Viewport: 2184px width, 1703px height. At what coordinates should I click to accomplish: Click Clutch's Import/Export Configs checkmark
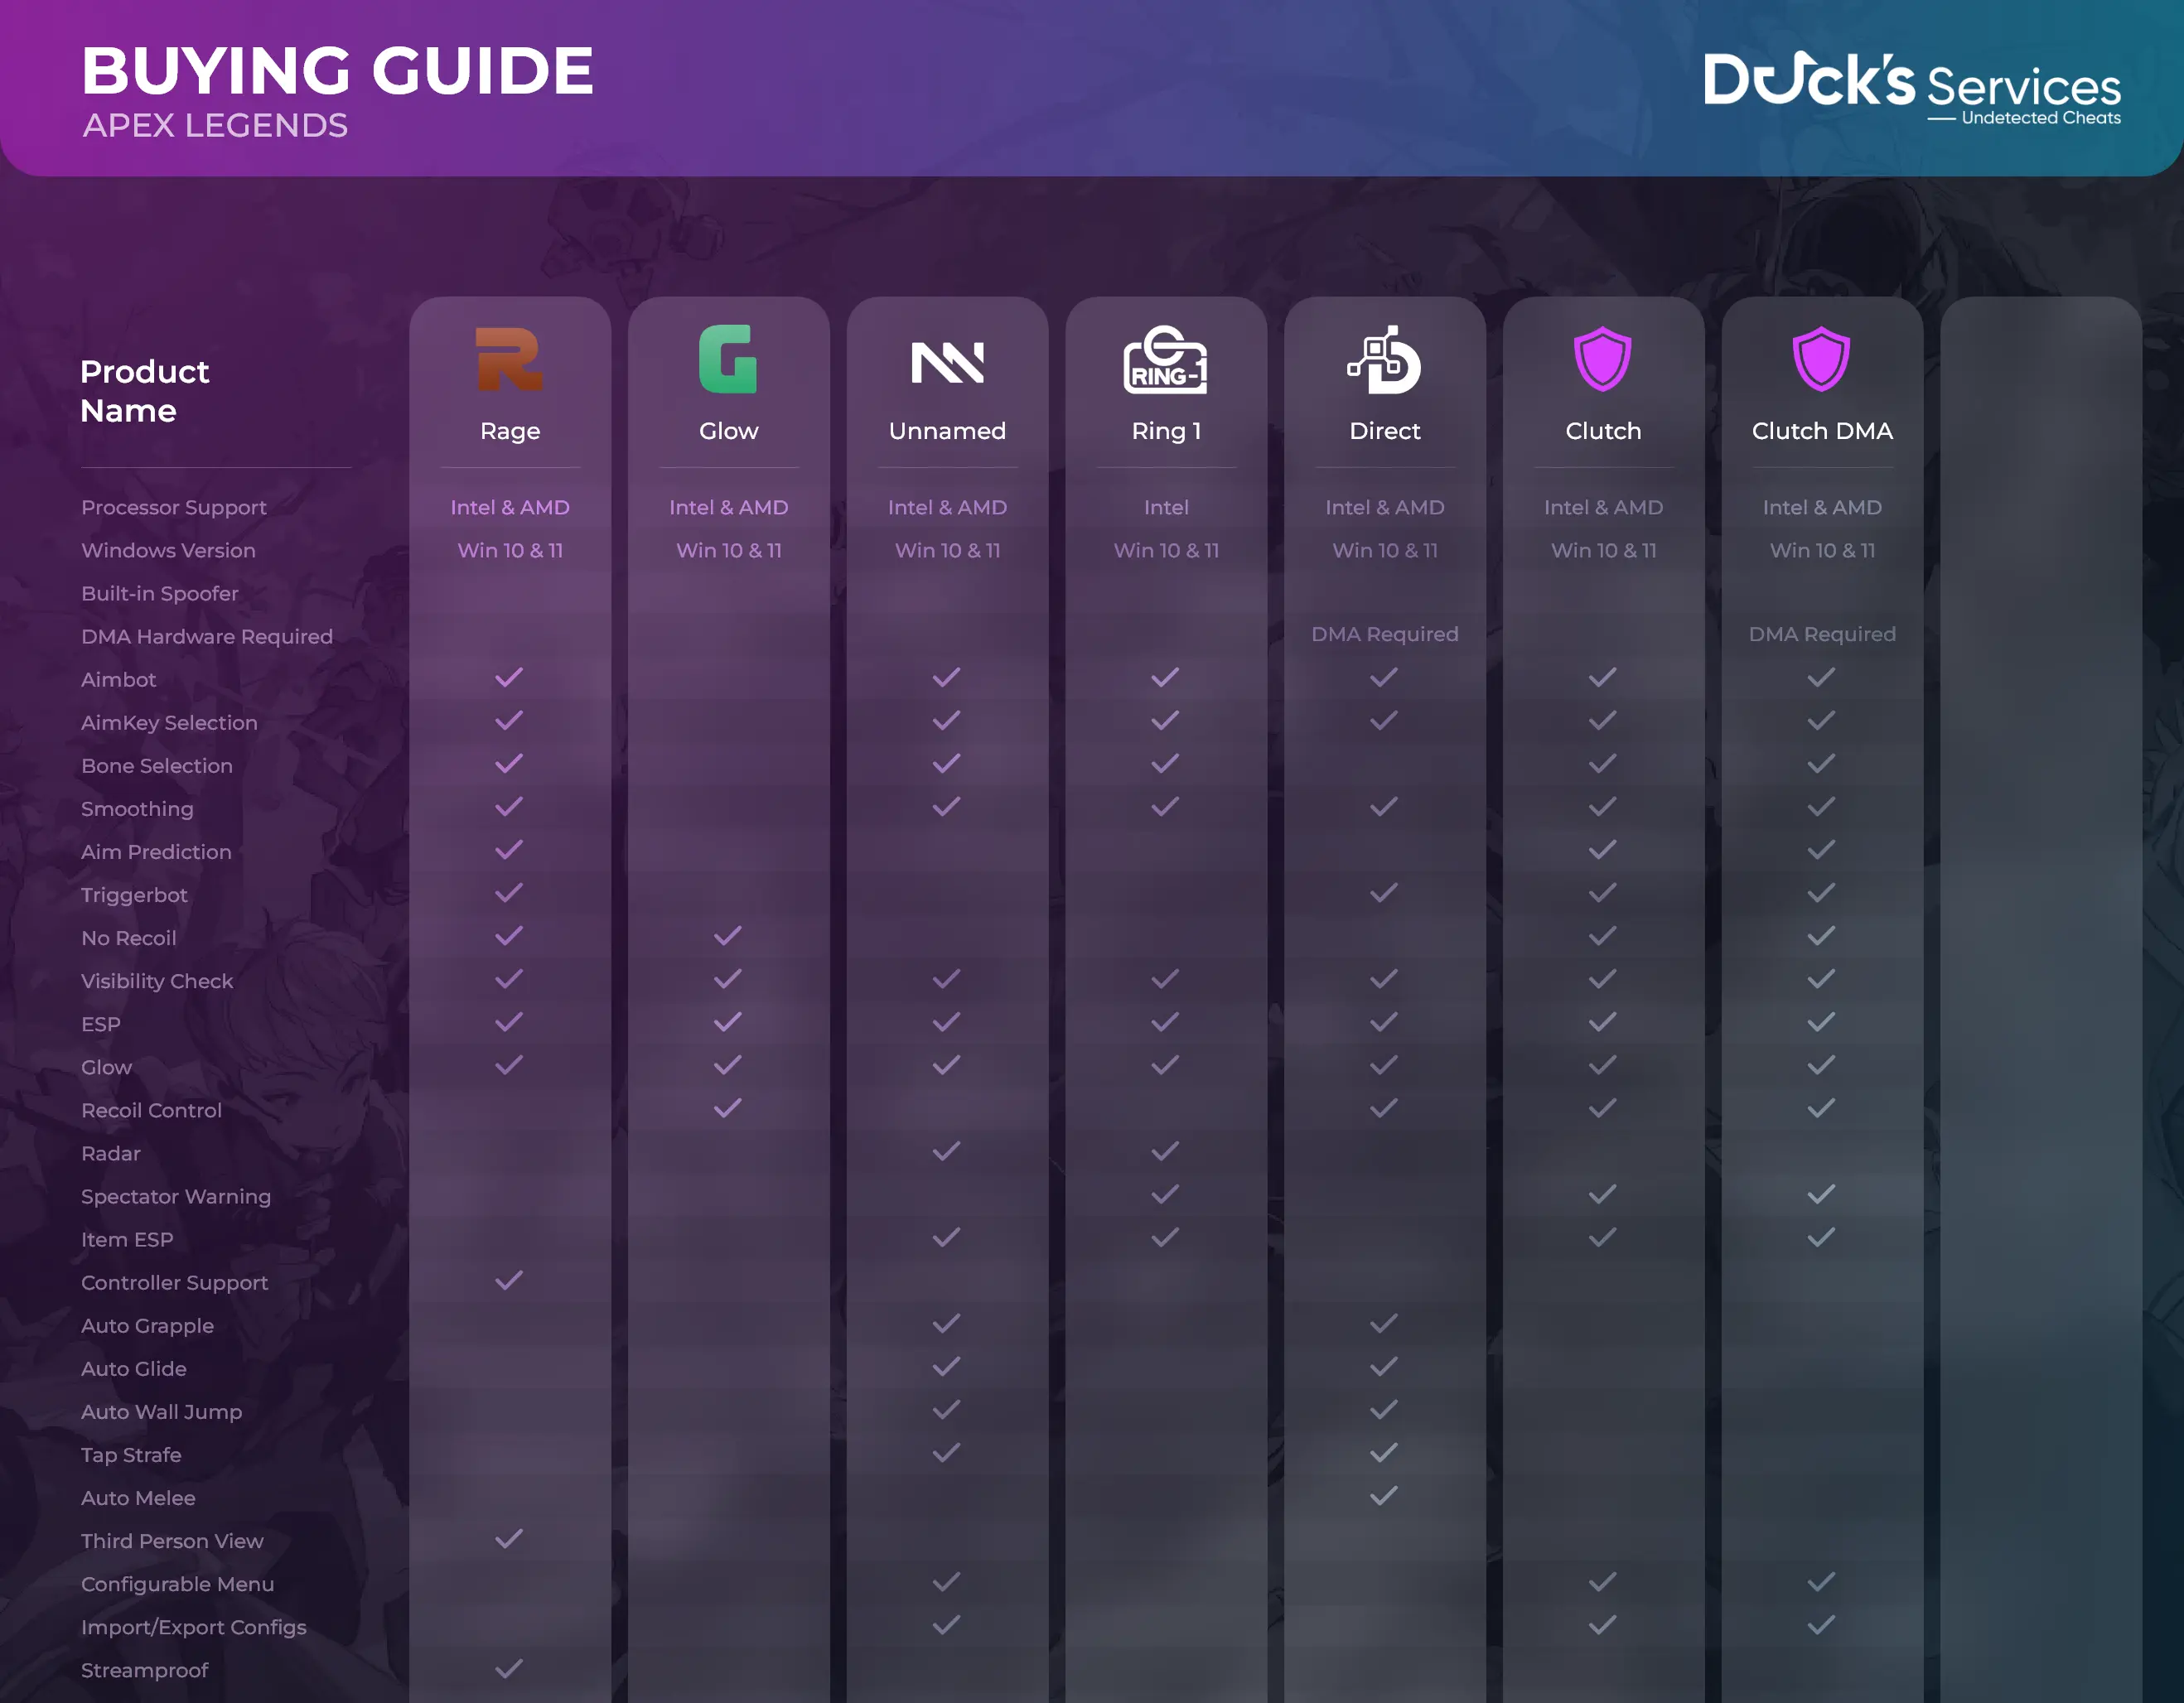(x=1603, y=1625)
